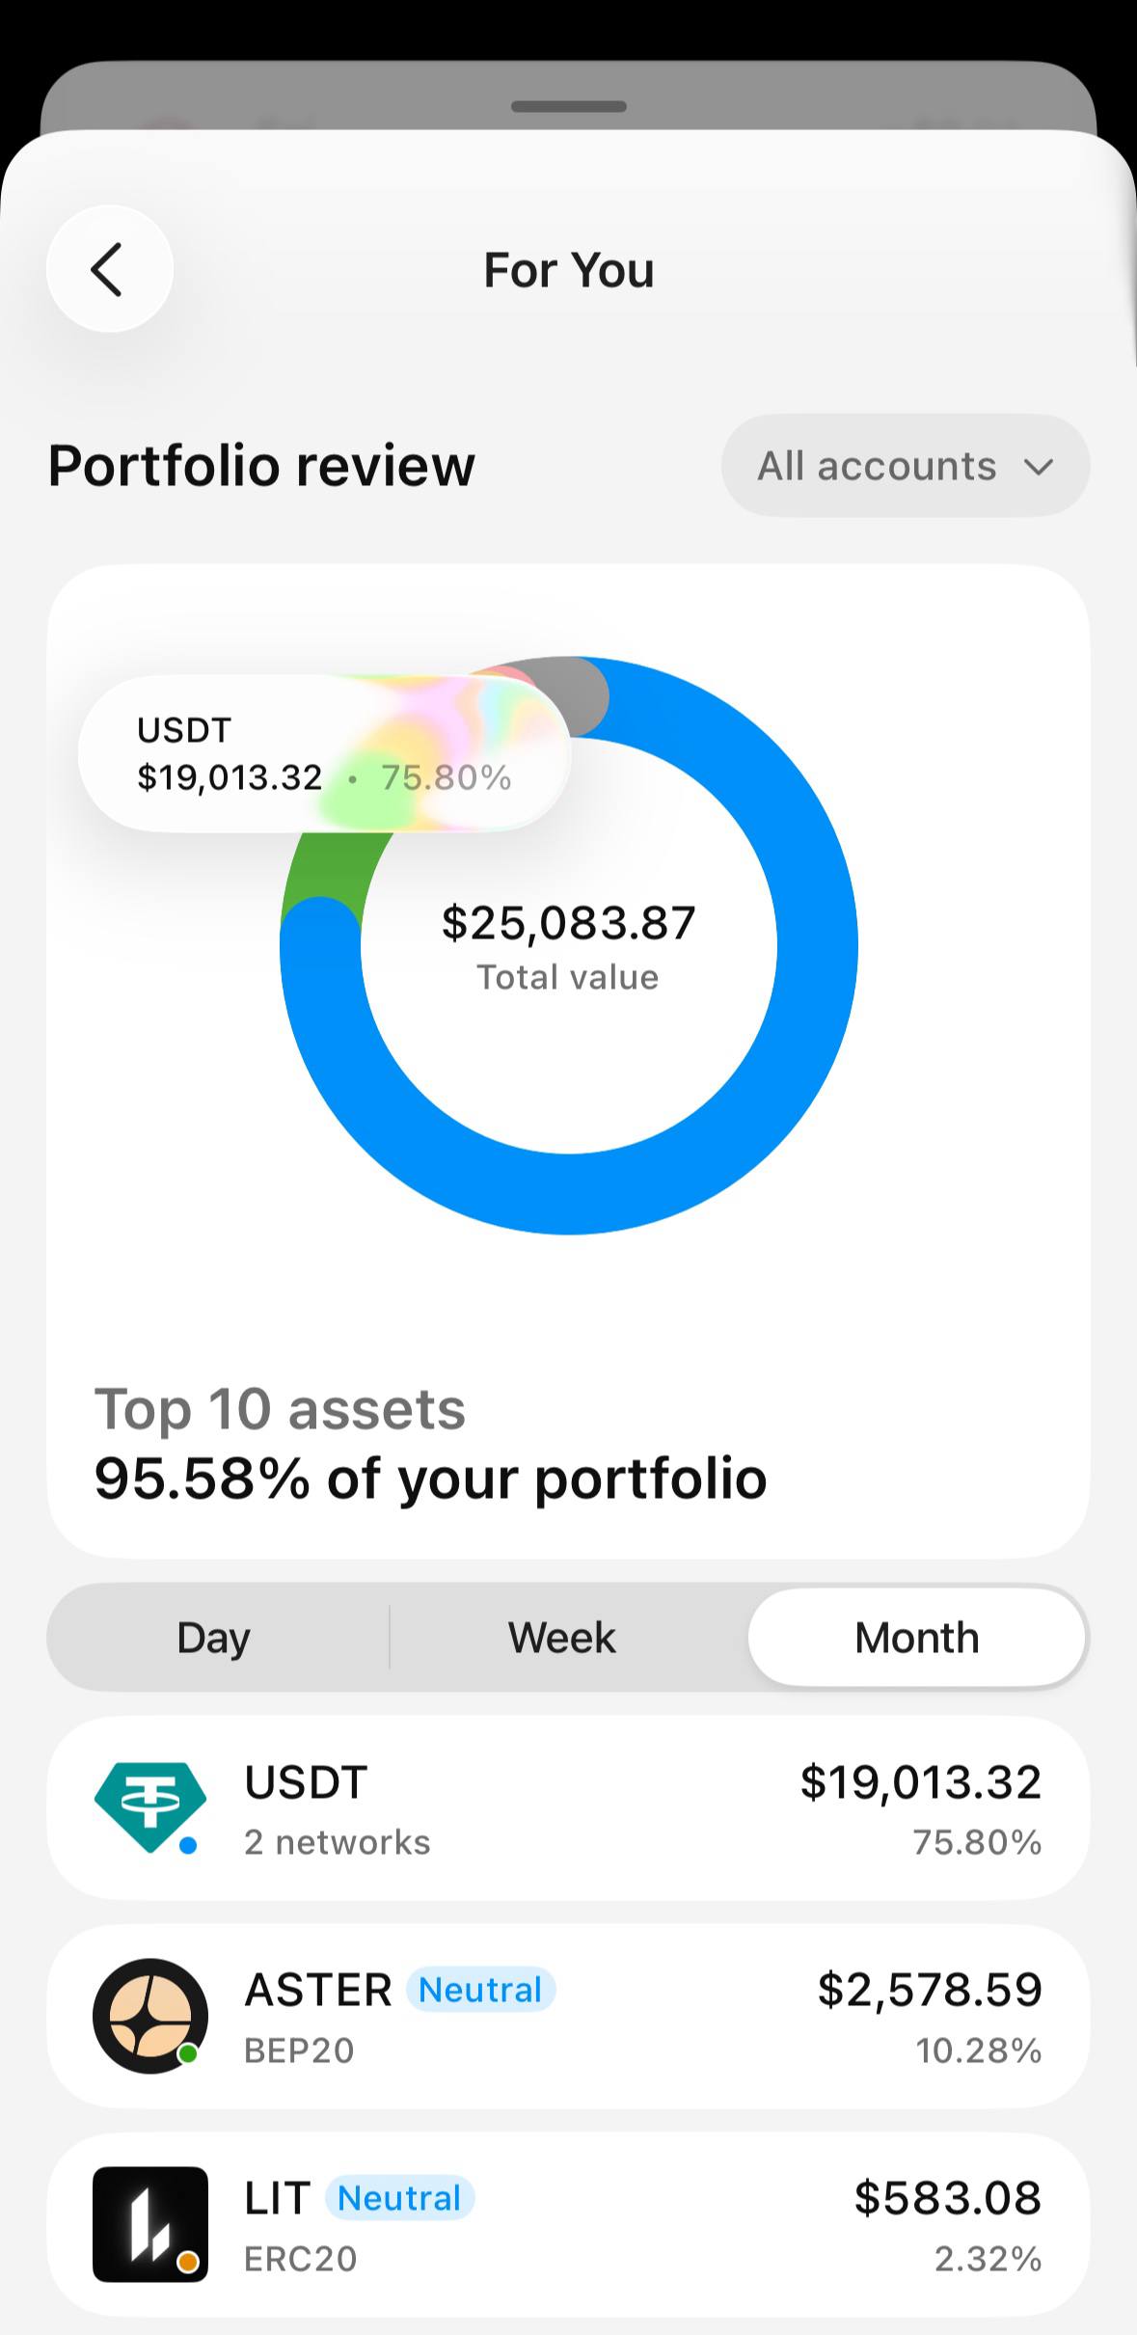Open the ASTER asset row

tap(568, 2017)
